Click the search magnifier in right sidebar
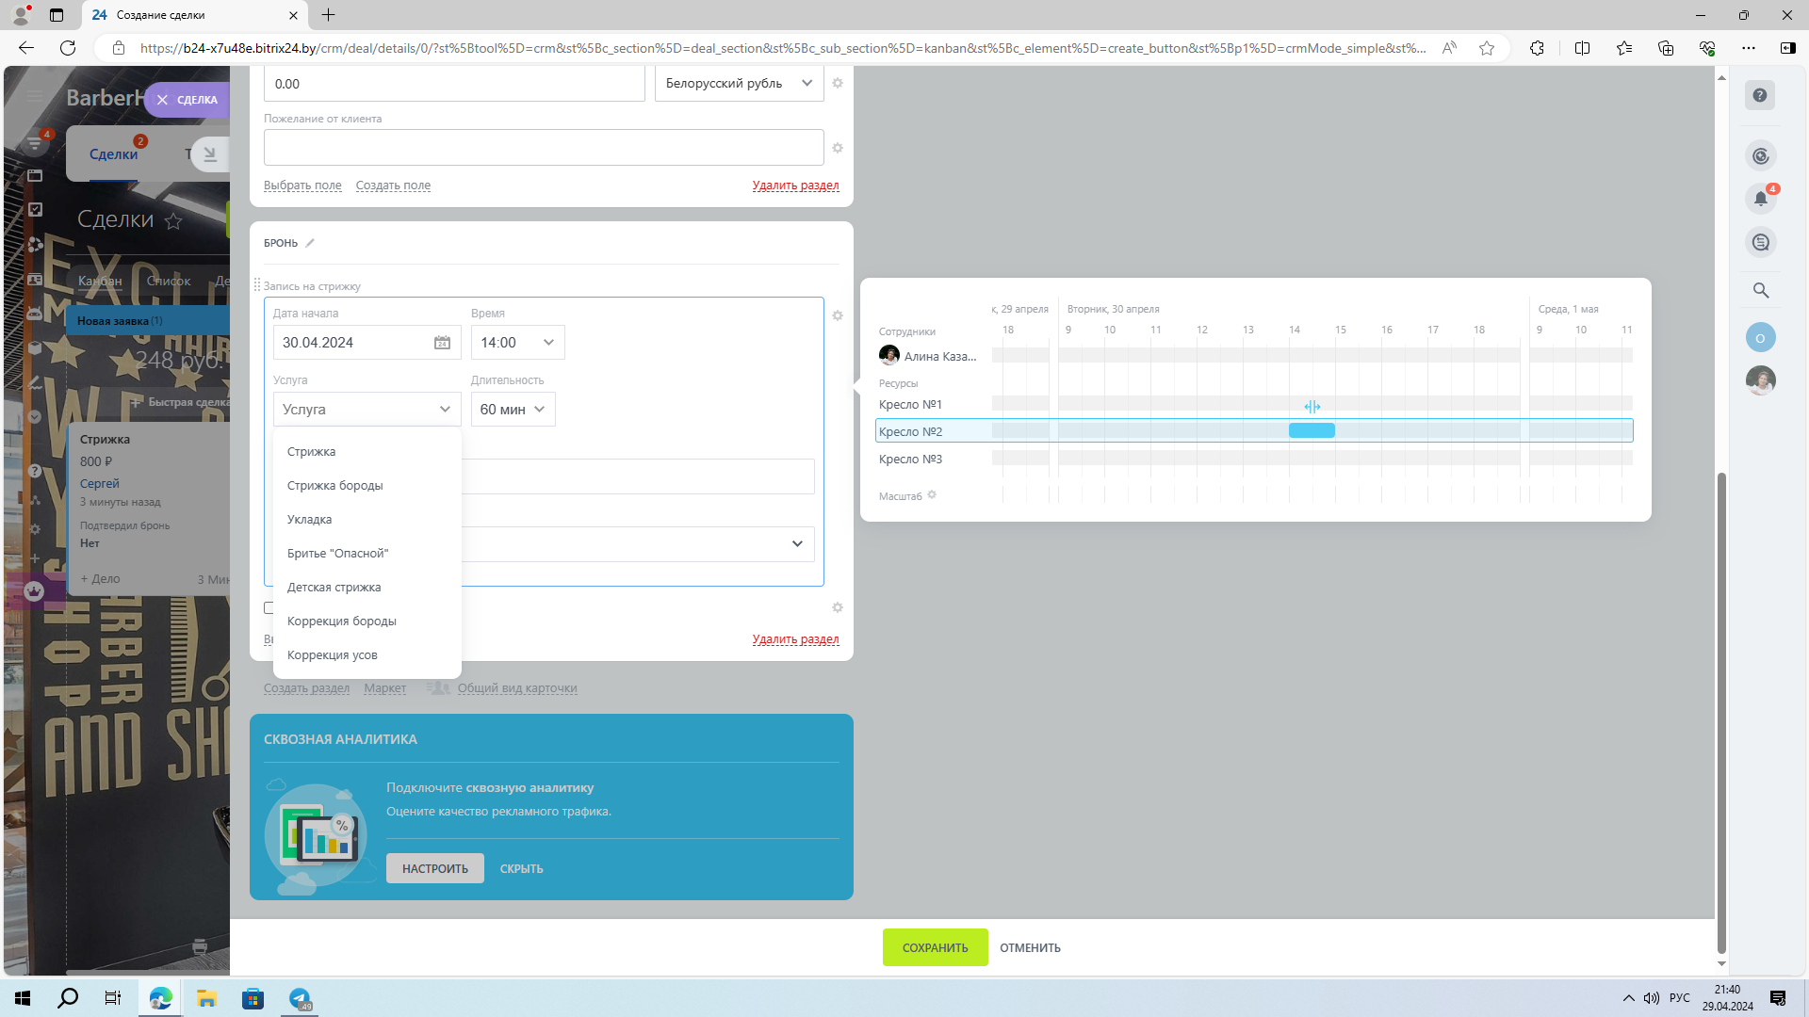 click(1760, 290)
